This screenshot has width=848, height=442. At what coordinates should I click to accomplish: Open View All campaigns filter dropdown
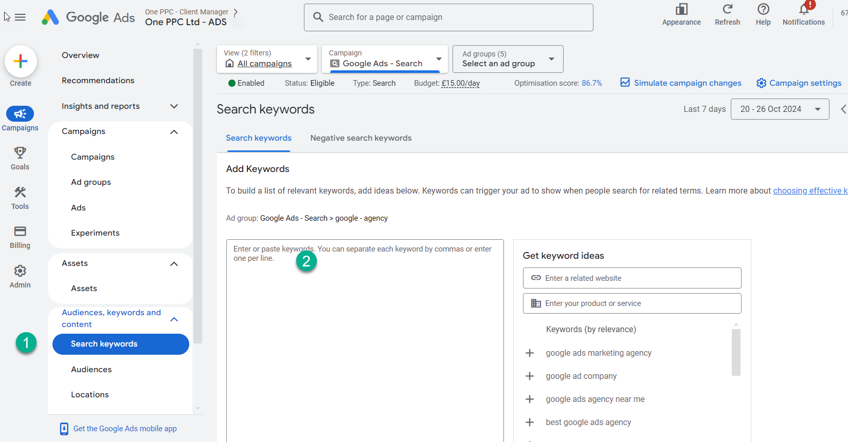(x=267, y=59)
